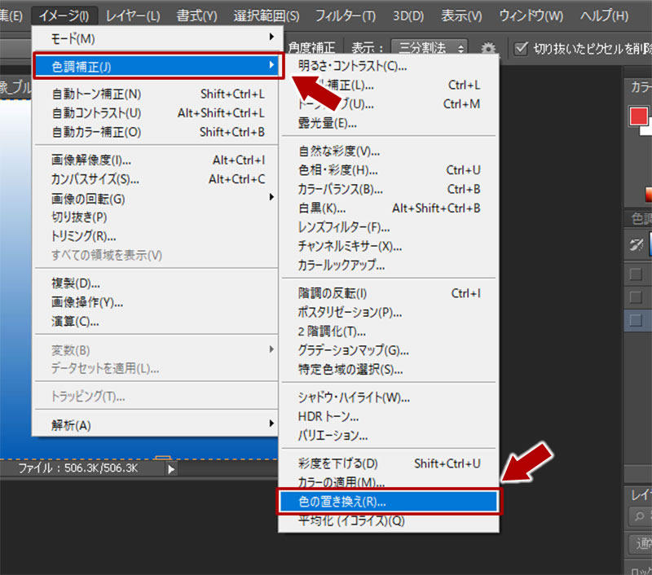The height and width of the screenshot is (575, 652).
Task: Open 演算(C)... dialog
Action: 157,322
